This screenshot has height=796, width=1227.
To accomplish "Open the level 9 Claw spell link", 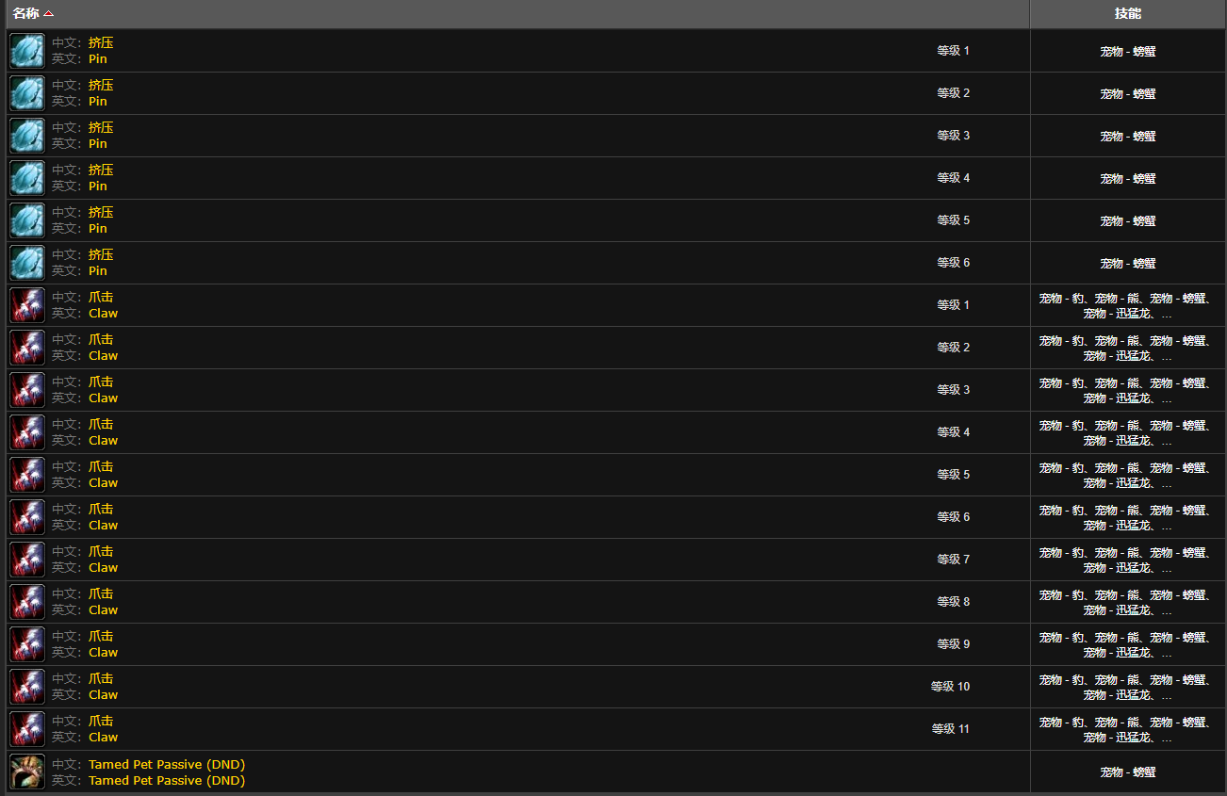I will click(104, 652).
